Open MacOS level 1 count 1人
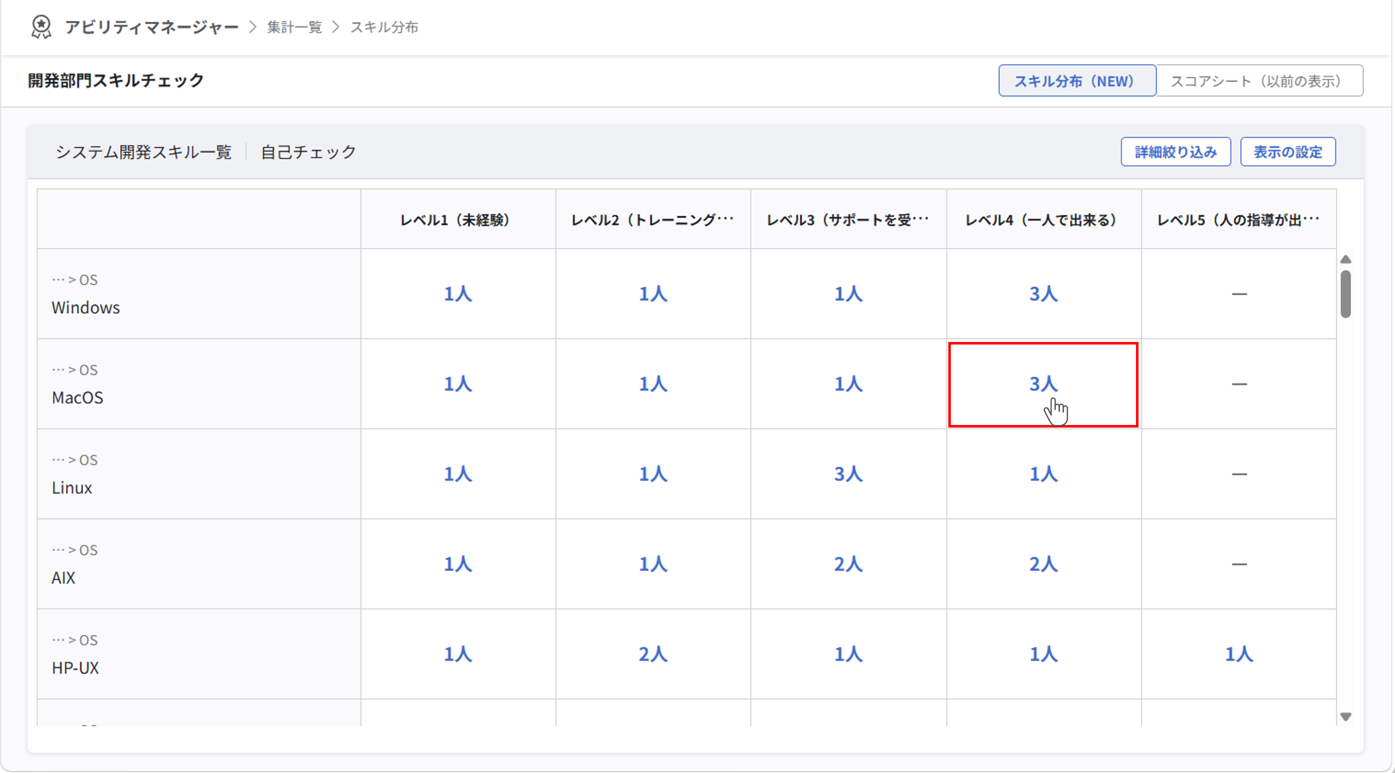Screen dimensions: 1395x773 [x=458, y=384]
